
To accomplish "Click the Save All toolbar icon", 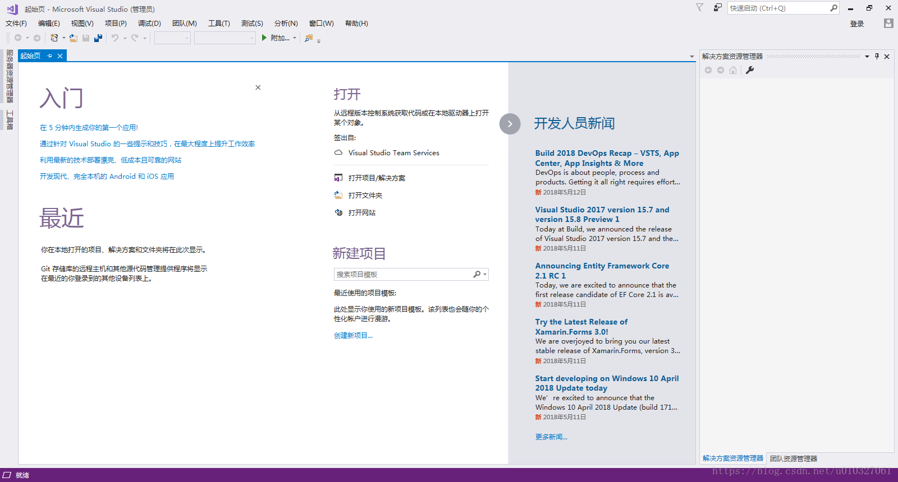I will click(x=98, y=38).
